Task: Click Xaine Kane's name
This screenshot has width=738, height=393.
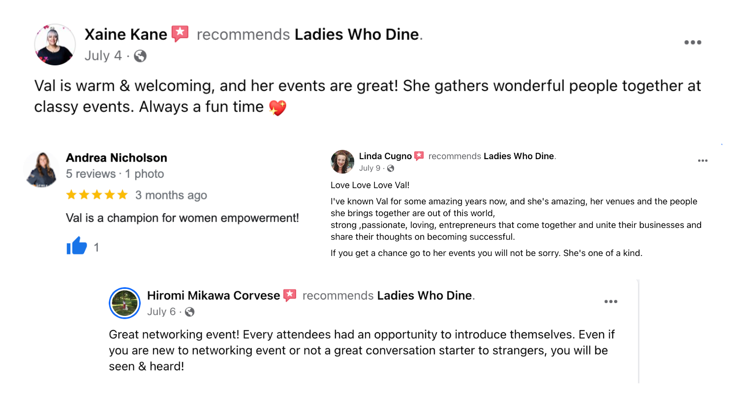Action: pyautogui.click(x=125, y=34)
